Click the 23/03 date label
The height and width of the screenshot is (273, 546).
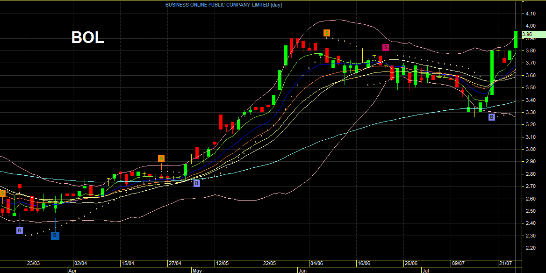pyautogui.click(x=33, y=263)
